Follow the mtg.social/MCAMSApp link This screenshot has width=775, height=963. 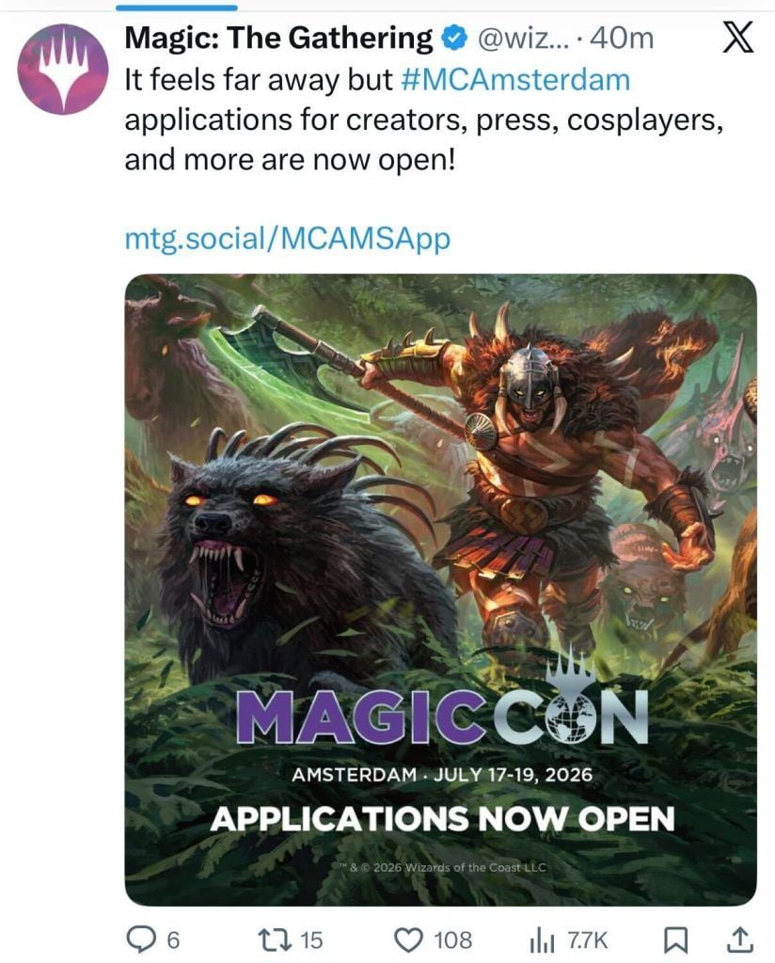(288, 238)
